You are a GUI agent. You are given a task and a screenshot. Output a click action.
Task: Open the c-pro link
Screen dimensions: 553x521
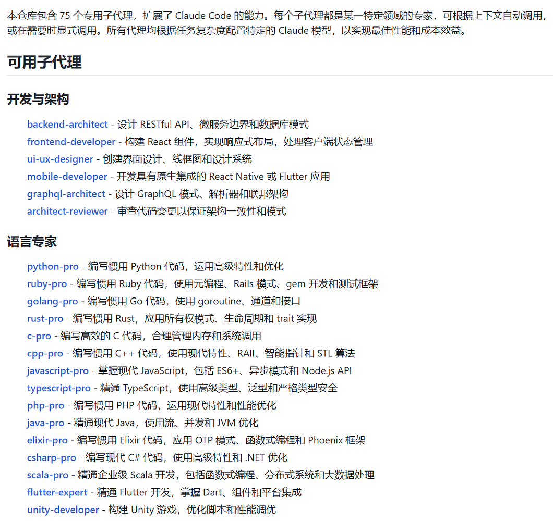click(39, 336)
